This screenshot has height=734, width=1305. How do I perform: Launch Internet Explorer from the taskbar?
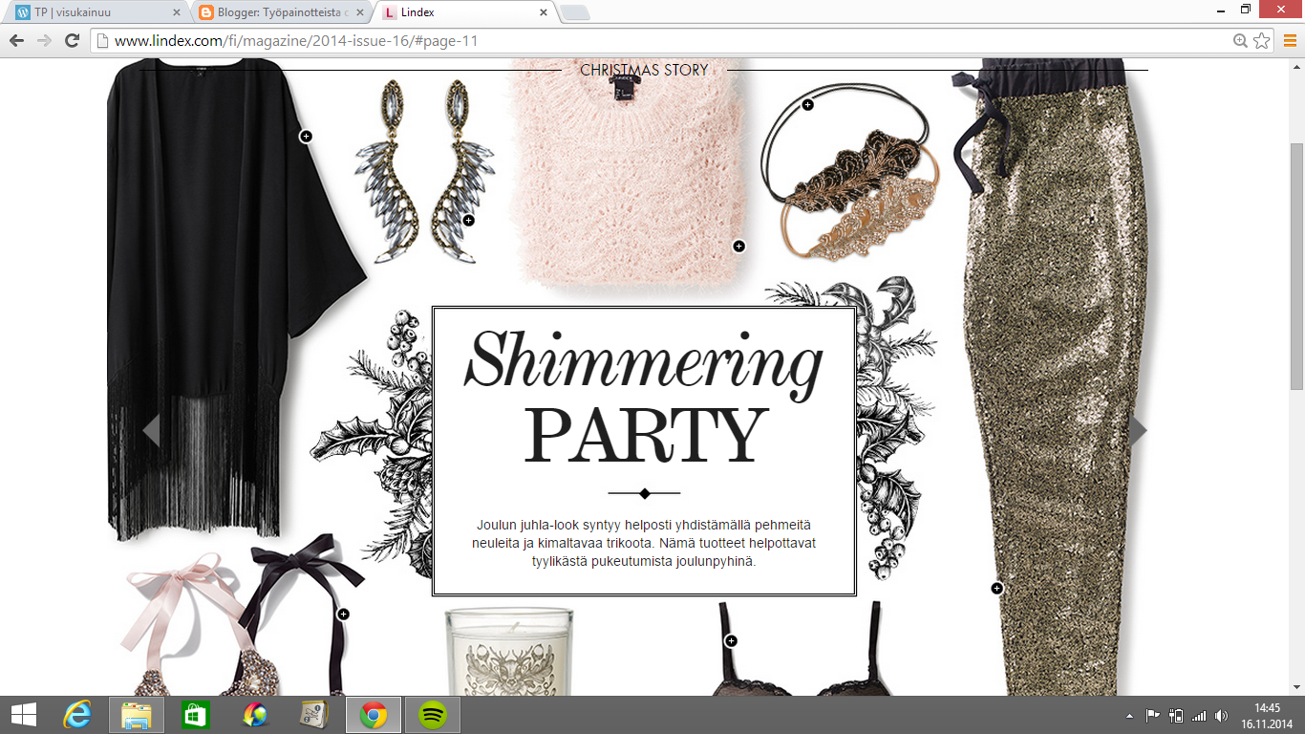coord(76,715)
